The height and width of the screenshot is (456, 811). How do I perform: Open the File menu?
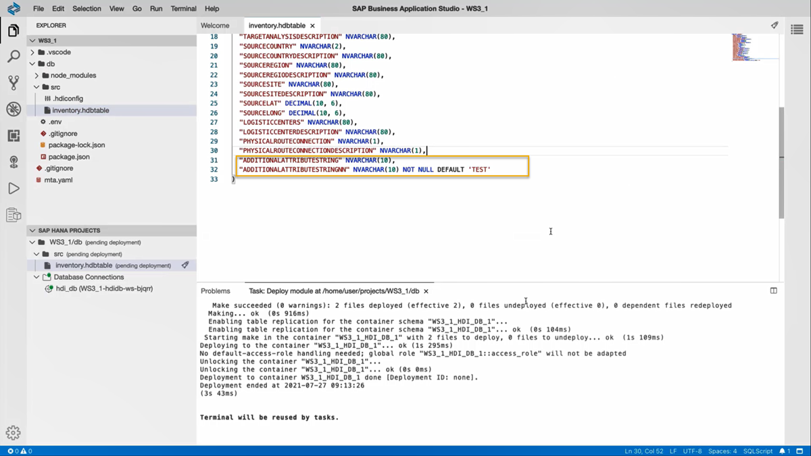[x=39, y=9]
